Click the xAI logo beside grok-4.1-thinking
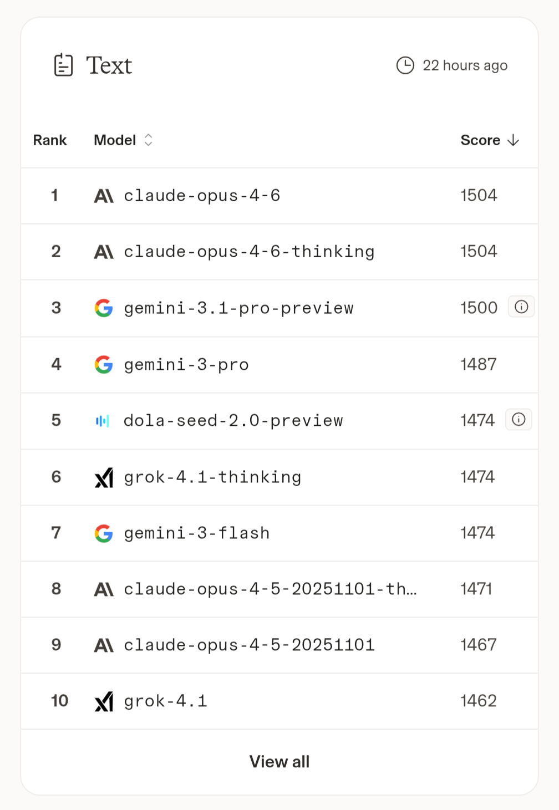This screenshot has height=810, width=559. [x=104, y=477]
